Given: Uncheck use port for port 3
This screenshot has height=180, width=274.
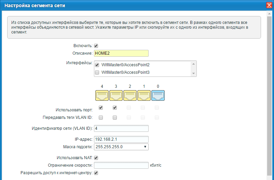Looking at the screenshot, I should click(x=115, y=108).
